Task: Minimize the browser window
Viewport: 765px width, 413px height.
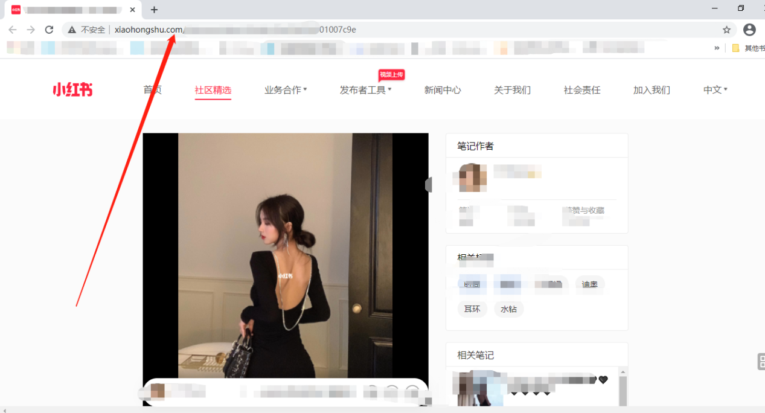Action: pos(715,8)
